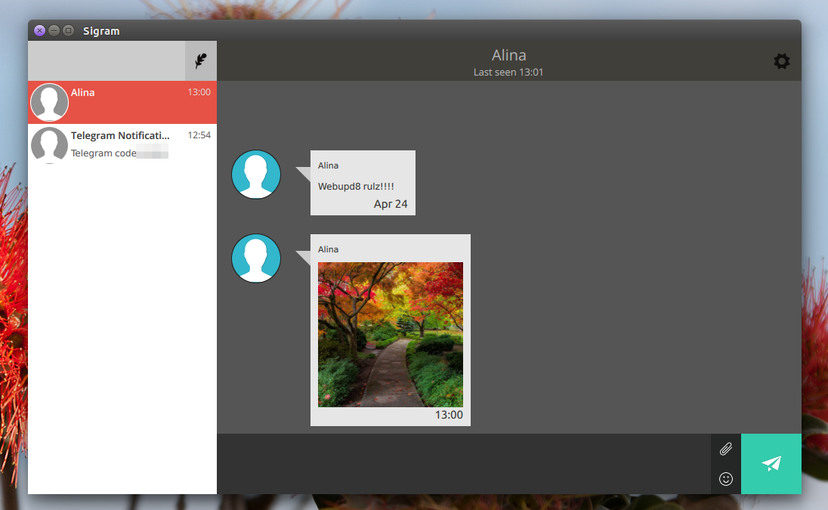Screen dimensions: 828x510
Task: Click the 'Apr 24' message date
Action: point(391,204)
